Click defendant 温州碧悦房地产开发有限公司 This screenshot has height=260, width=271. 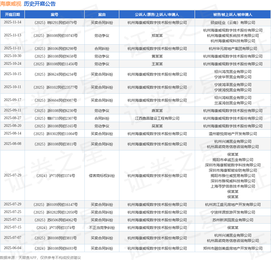point(233,134)
